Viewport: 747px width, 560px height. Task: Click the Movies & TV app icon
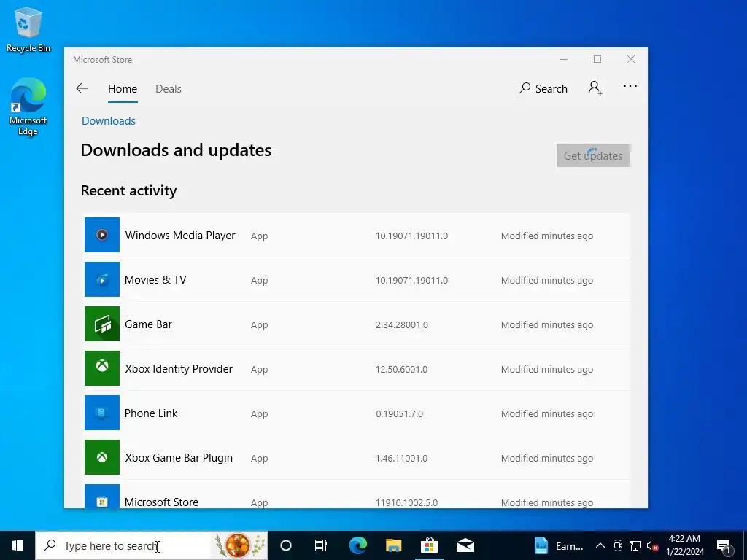click(x=102, y=279)
